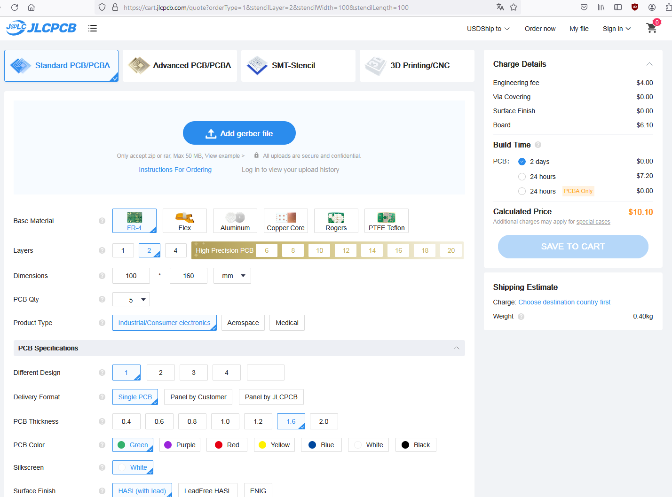
Task: Select the 2 days build time radio
Action: click(522, 162)
